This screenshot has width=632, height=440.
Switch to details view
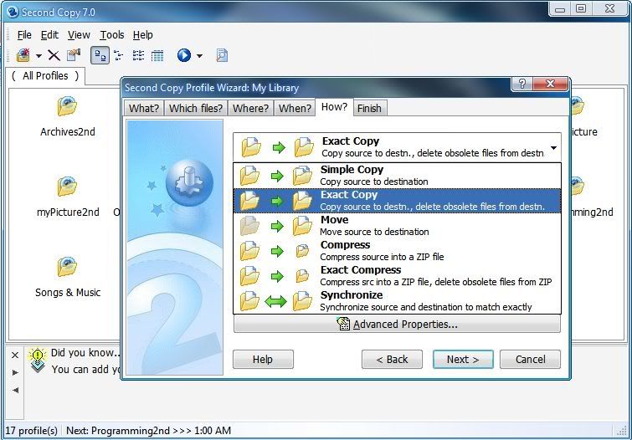[157, 55]
